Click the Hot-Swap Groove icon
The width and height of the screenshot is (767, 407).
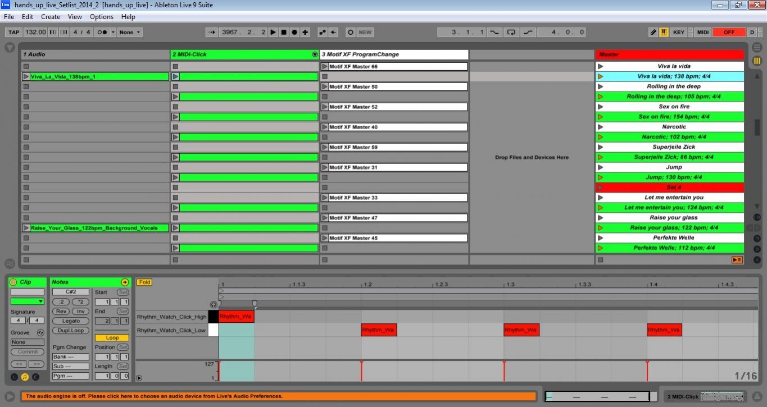click(x=40, y=333)
